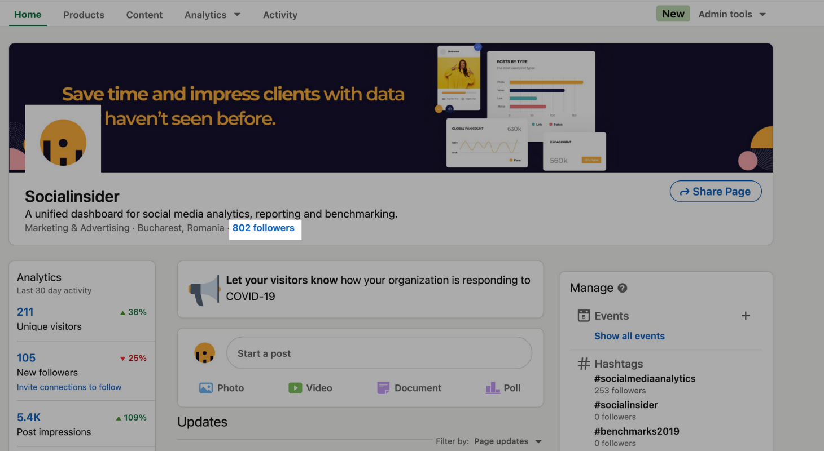The image size is (824, 451).
Task: Click the 253 followers count text
Action: pyautogui.click(x=620, y=391)
